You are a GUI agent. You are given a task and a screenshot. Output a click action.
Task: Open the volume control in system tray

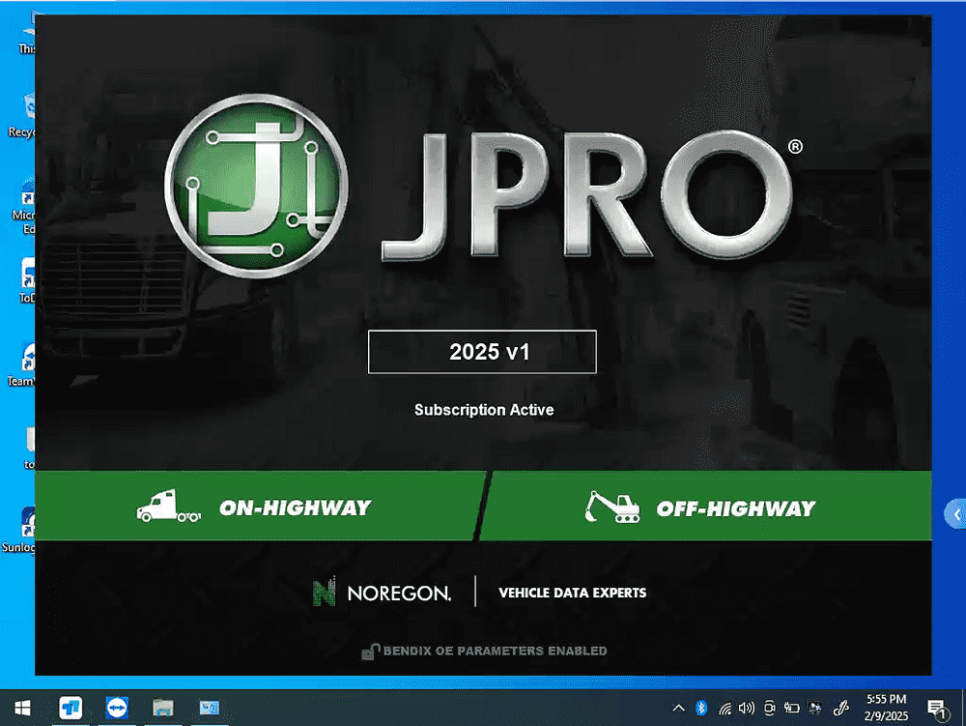746,708
